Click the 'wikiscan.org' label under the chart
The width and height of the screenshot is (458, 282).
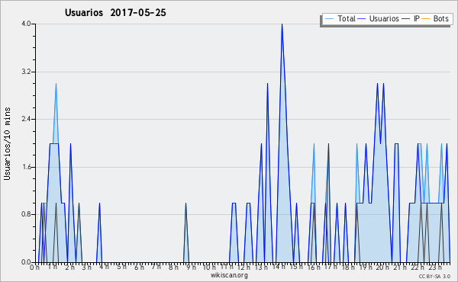pos(229,275)
